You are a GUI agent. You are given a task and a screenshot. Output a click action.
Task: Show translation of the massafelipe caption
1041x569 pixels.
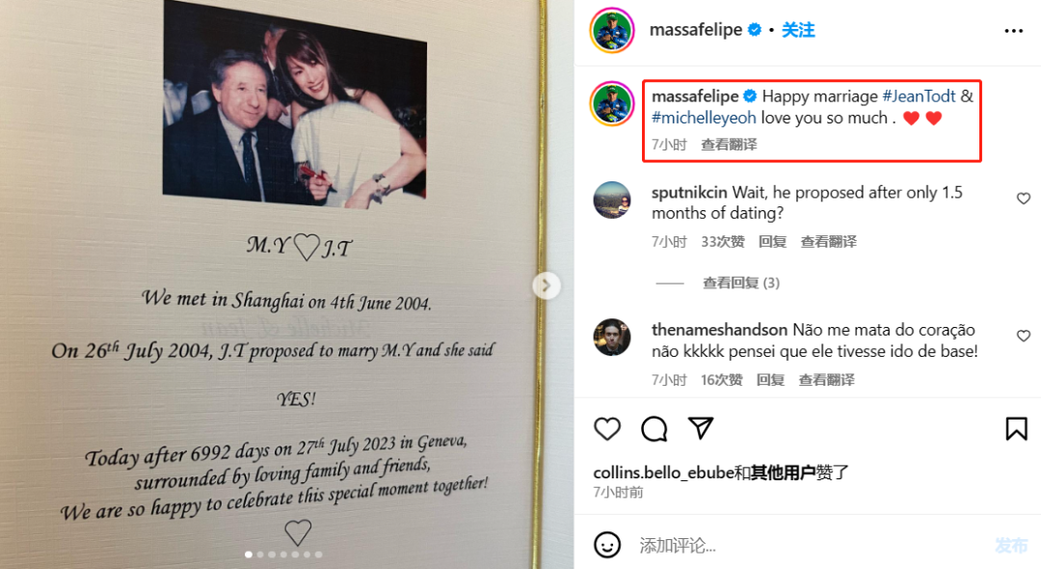pyautogui.click(x=729, y=145)
